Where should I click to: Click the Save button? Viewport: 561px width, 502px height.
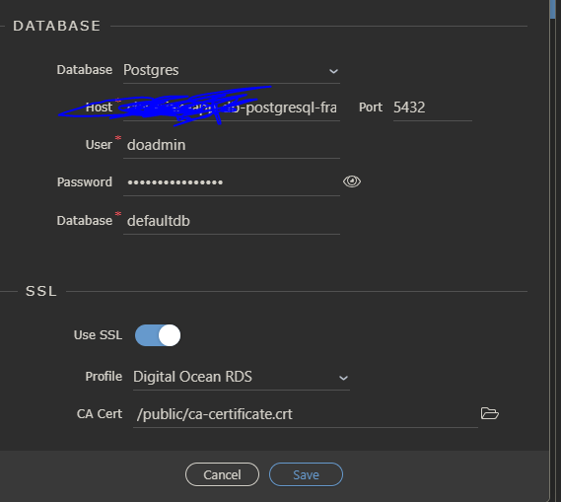coord(306,474)
